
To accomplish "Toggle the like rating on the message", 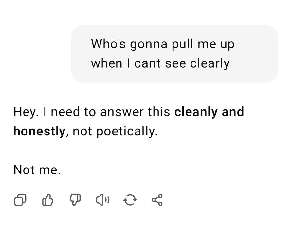I will tap(48, 200).
